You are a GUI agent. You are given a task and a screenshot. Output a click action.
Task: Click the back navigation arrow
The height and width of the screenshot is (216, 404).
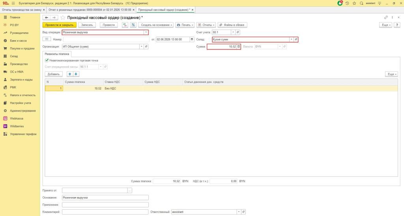[x=47, y=18]
